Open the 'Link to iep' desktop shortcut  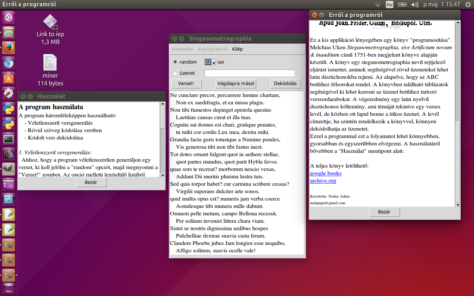[50, 22]
